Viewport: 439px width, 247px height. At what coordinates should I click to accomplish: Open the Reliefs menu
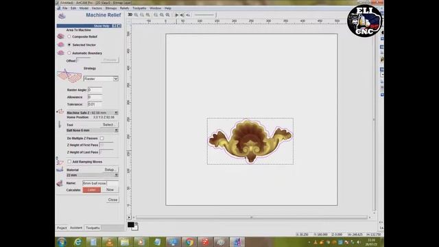(124, 8)
